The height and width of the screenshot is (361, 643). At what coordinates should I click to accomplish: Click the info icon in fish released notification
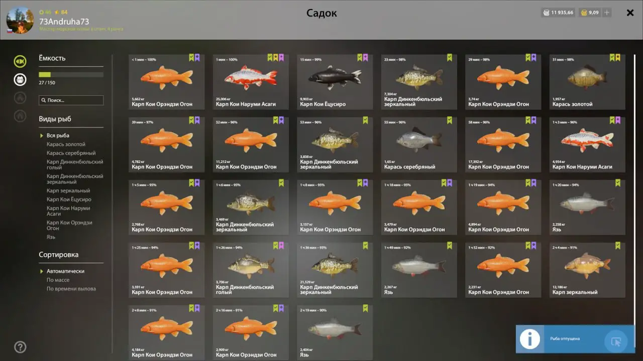click(x=529, y=339)
